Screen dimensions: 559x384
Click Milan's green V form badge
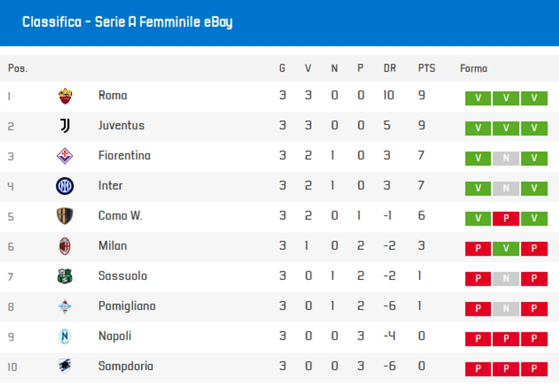506,249
